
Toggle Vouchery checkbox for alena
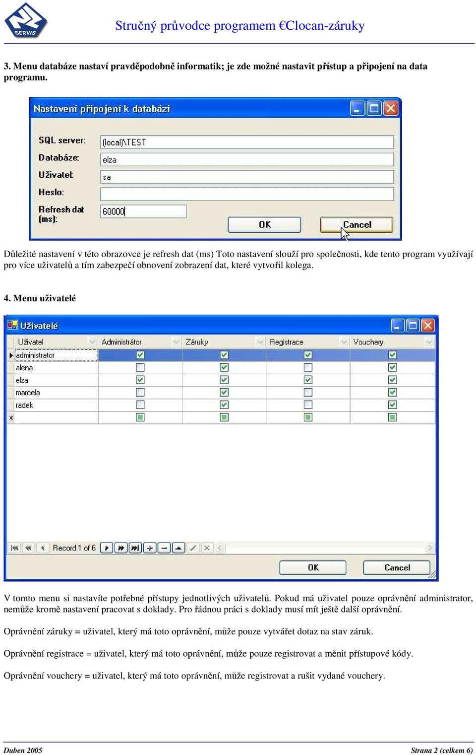pyautogui.click(x=392, y=367)
